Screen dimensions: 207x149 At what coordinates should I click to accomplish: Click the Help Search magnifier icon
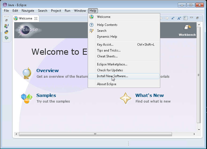coord(91,31)
